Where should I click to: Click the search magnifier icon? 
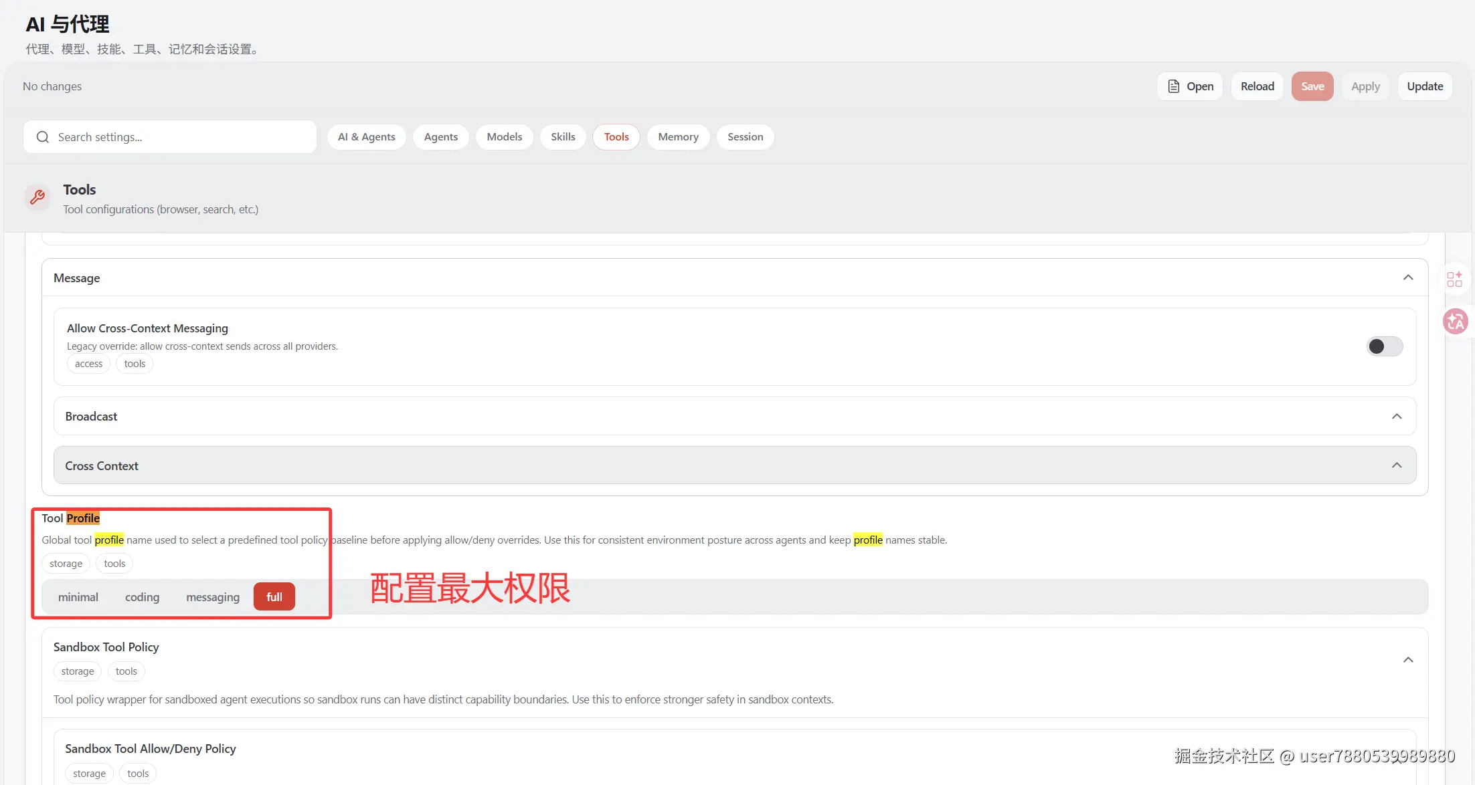tap(43, 137)
